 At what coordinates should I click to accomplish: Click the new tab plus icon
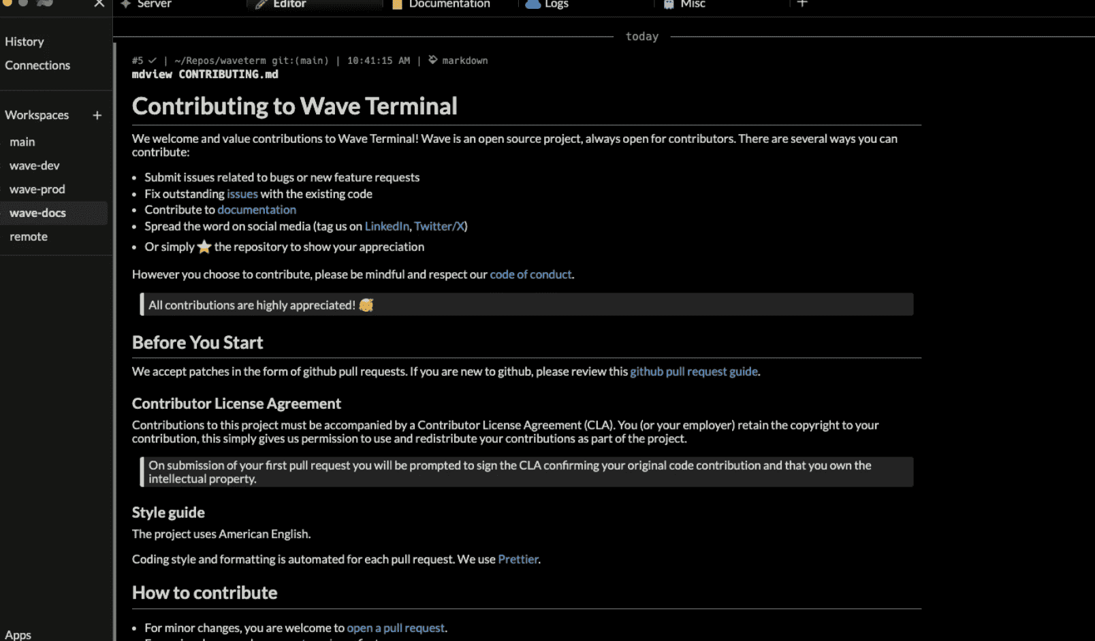[802, 4]
